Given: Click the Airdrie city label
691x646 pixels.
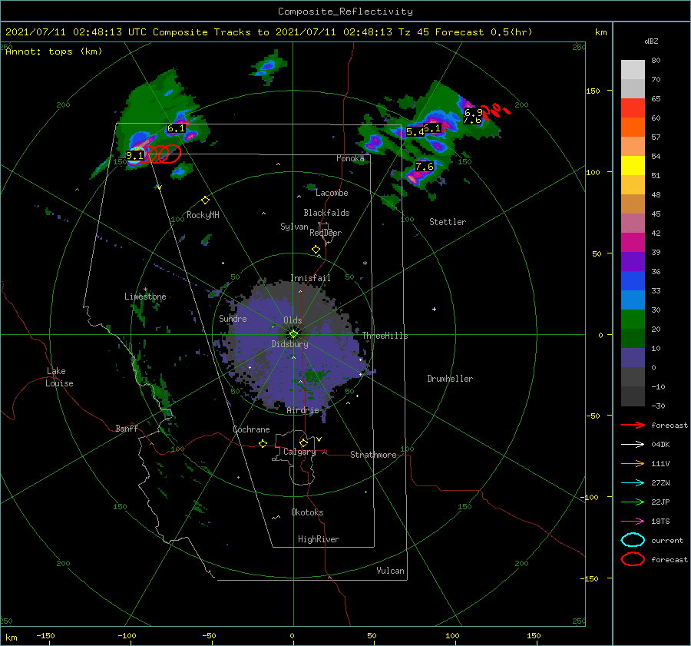Looking at the screenshot, I should pos(303,410).
